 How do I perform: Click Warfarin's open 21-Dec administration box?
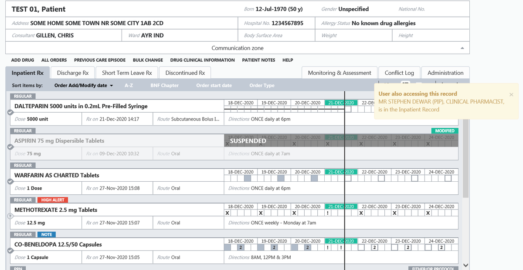348,178
